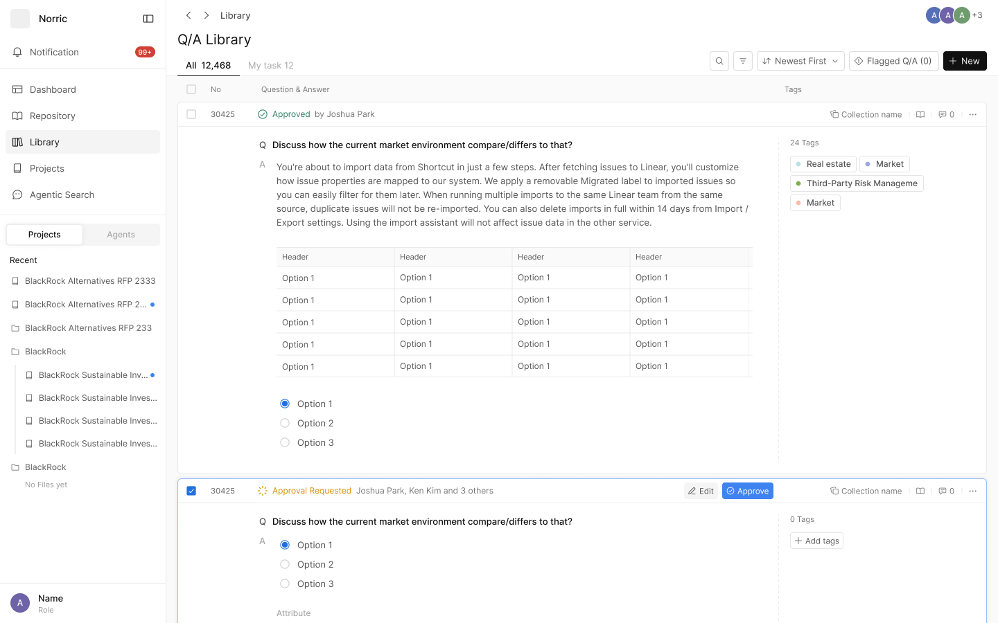Open the Newest First sort dropdown
This screenshot has height=623, width=998.
[x=800, y=61]
